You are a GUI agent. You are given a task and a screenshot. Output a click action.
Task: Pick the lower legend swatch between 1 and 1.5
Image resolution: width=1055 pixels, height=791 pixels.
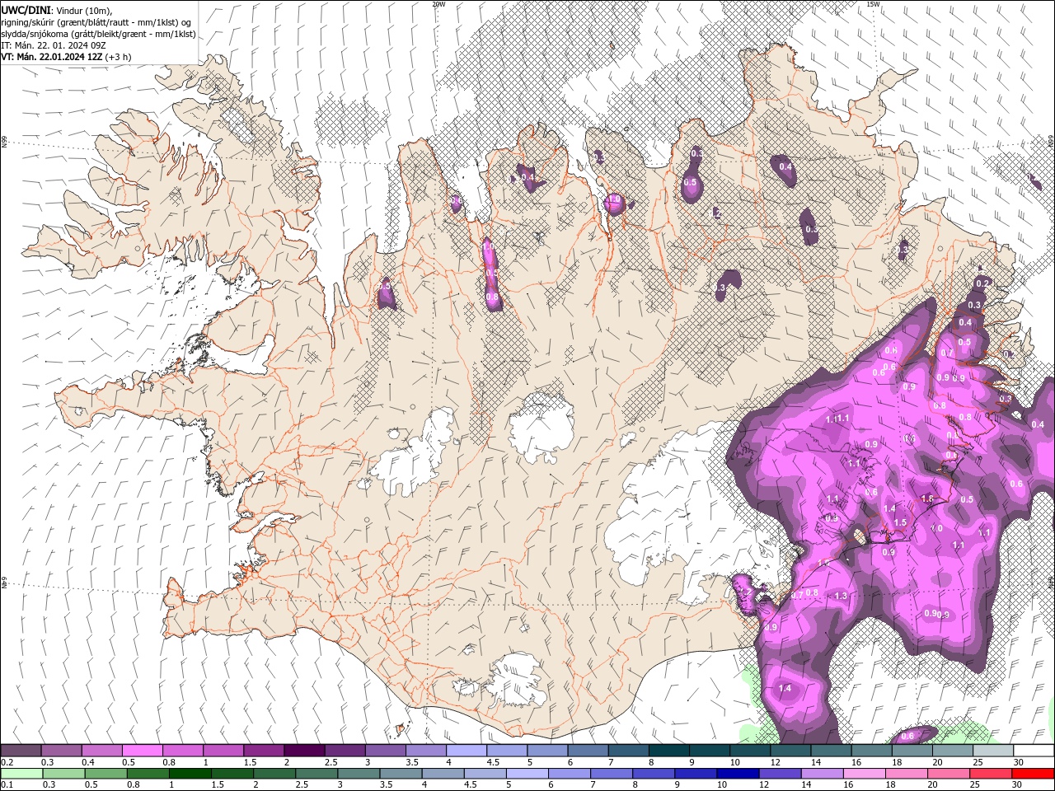(190, 774)
